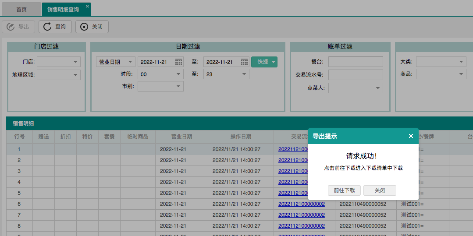Click the 前往下载 button
473x236 pixels.
click(344, 190)
